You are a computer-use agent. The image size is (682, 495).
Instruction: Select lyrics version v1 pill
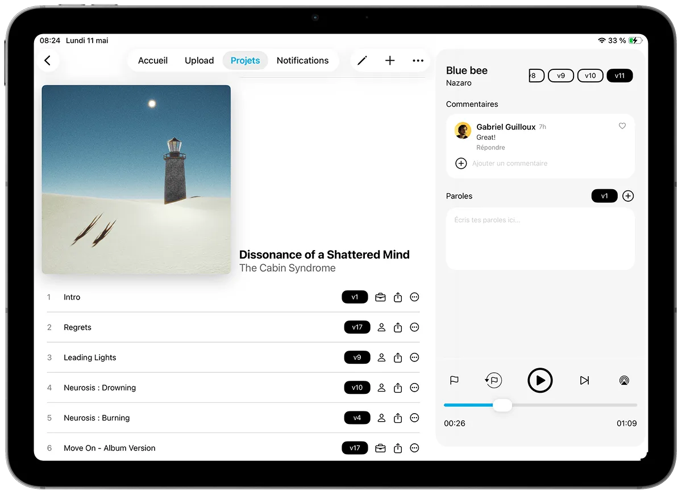[605, 196]
